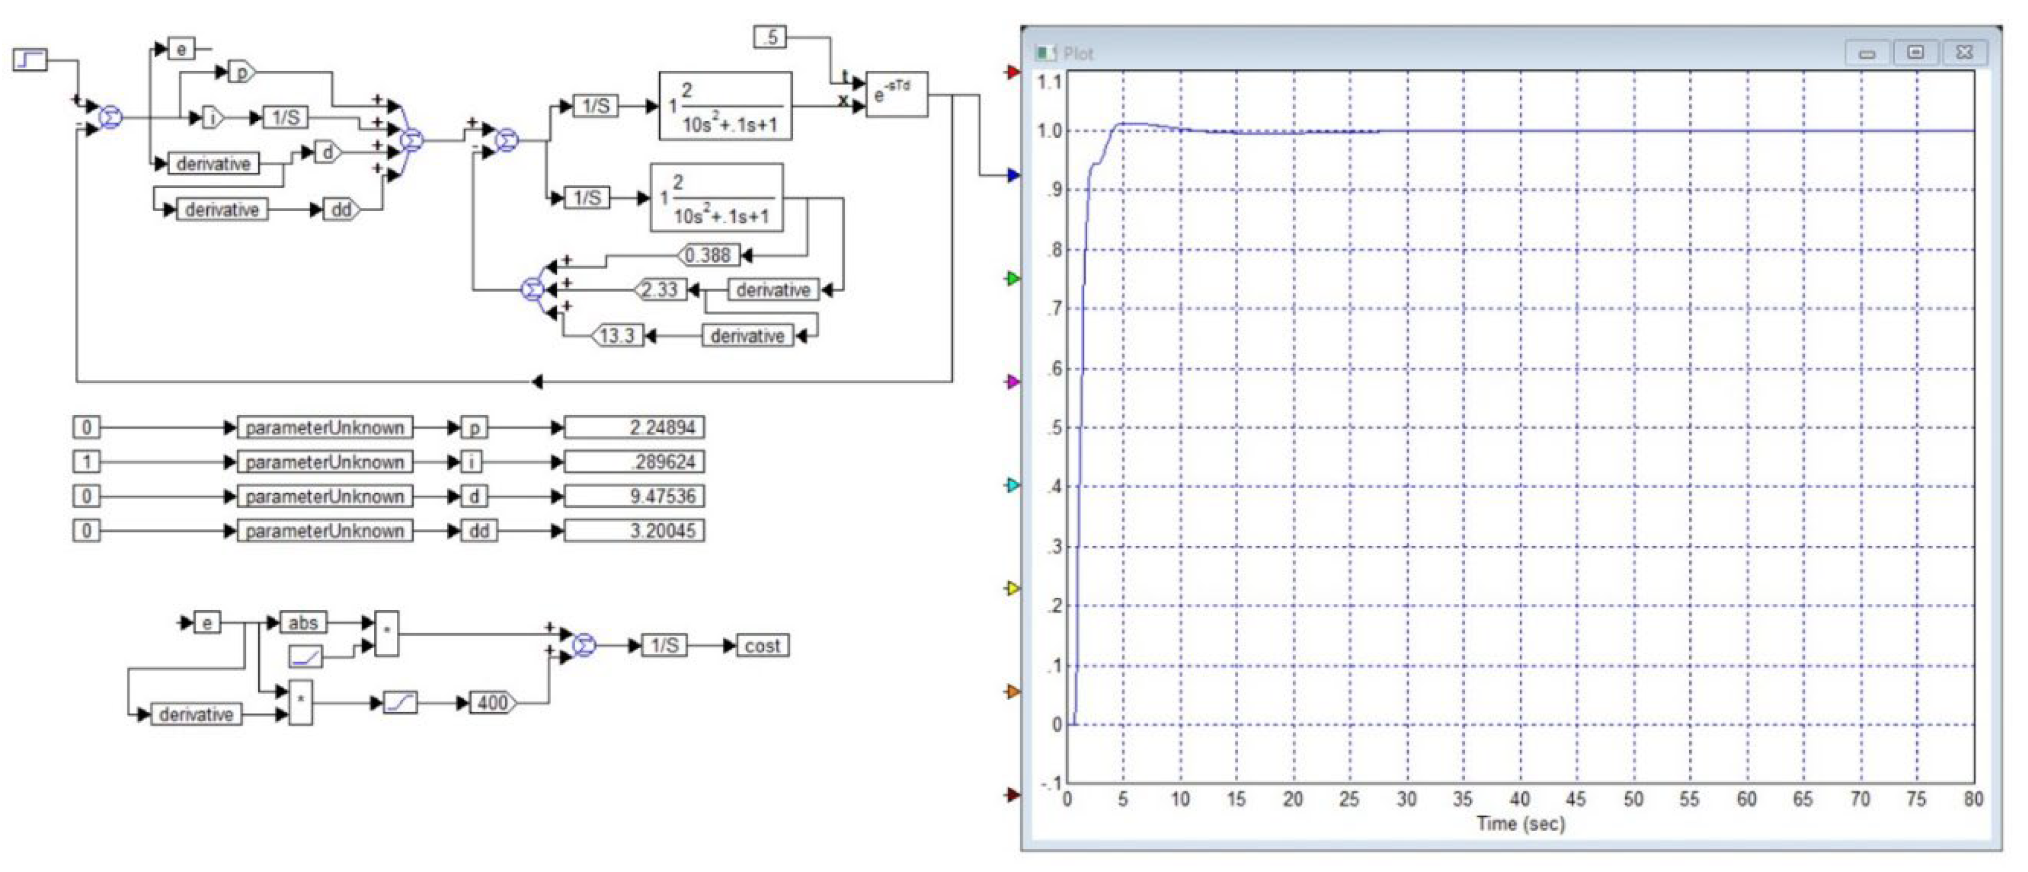Click the limiter block before 400 gain
The height and width of the screenshot is (872, 2028).
point(400,702)
